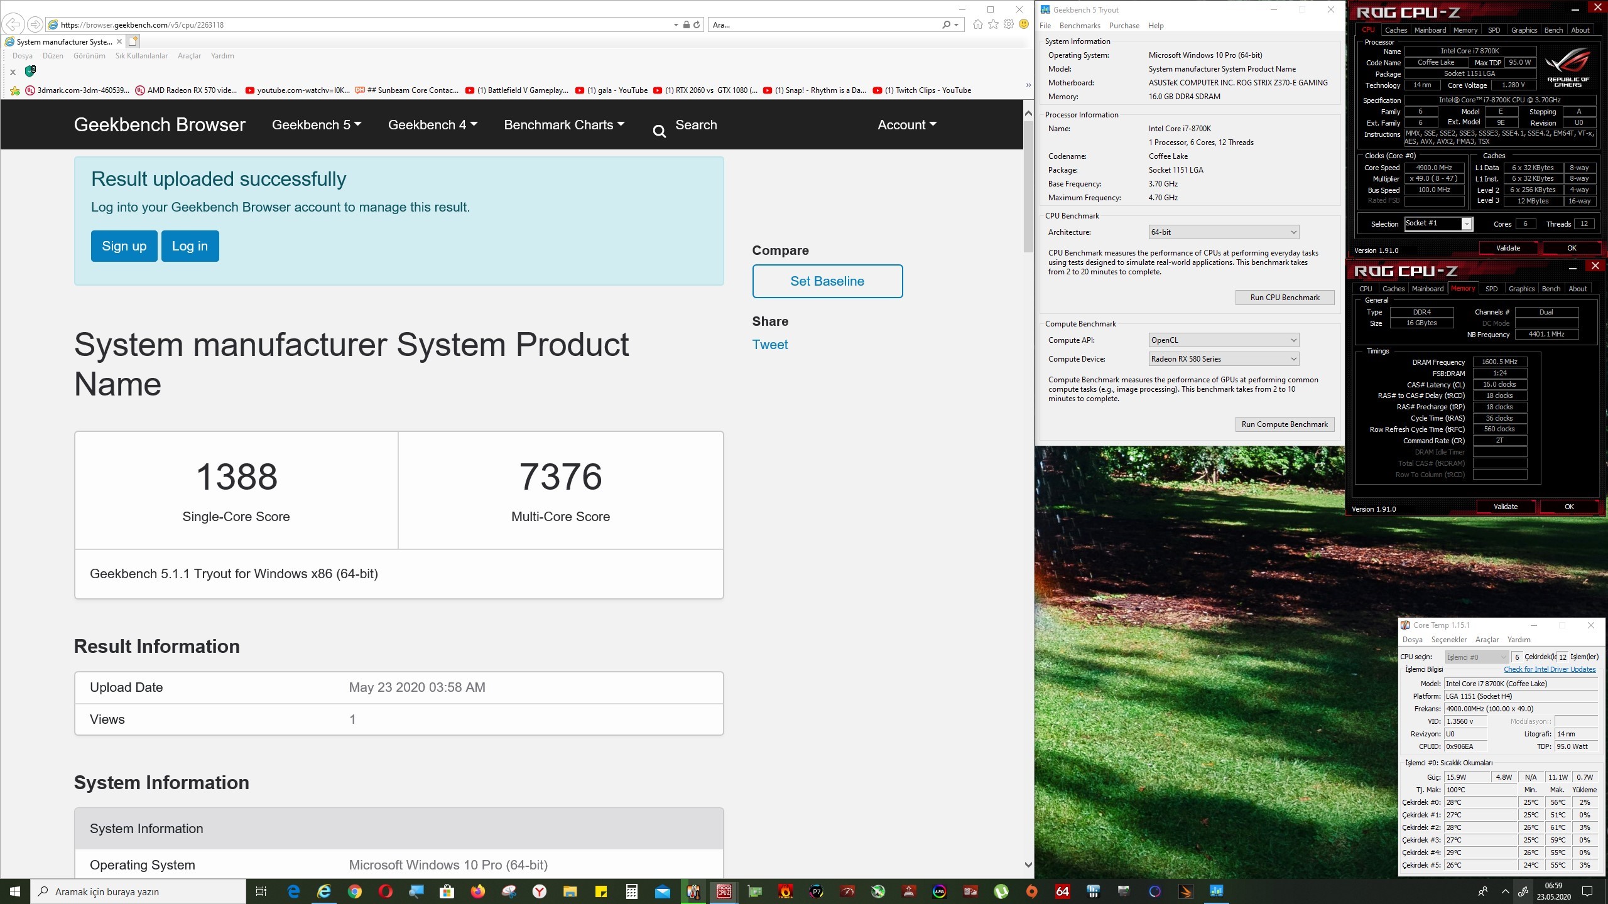Click the Windows taskbar search box
The width and height of the screenshot is (1608, 904).
(138, 891)
